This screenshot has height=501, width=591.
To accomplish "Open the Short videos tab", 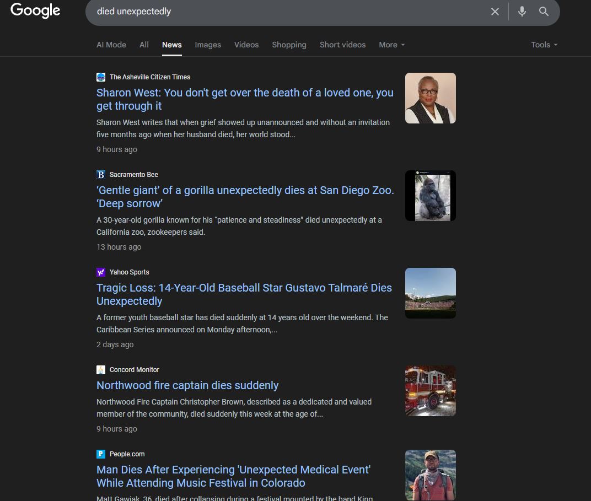I will point(342,45).
